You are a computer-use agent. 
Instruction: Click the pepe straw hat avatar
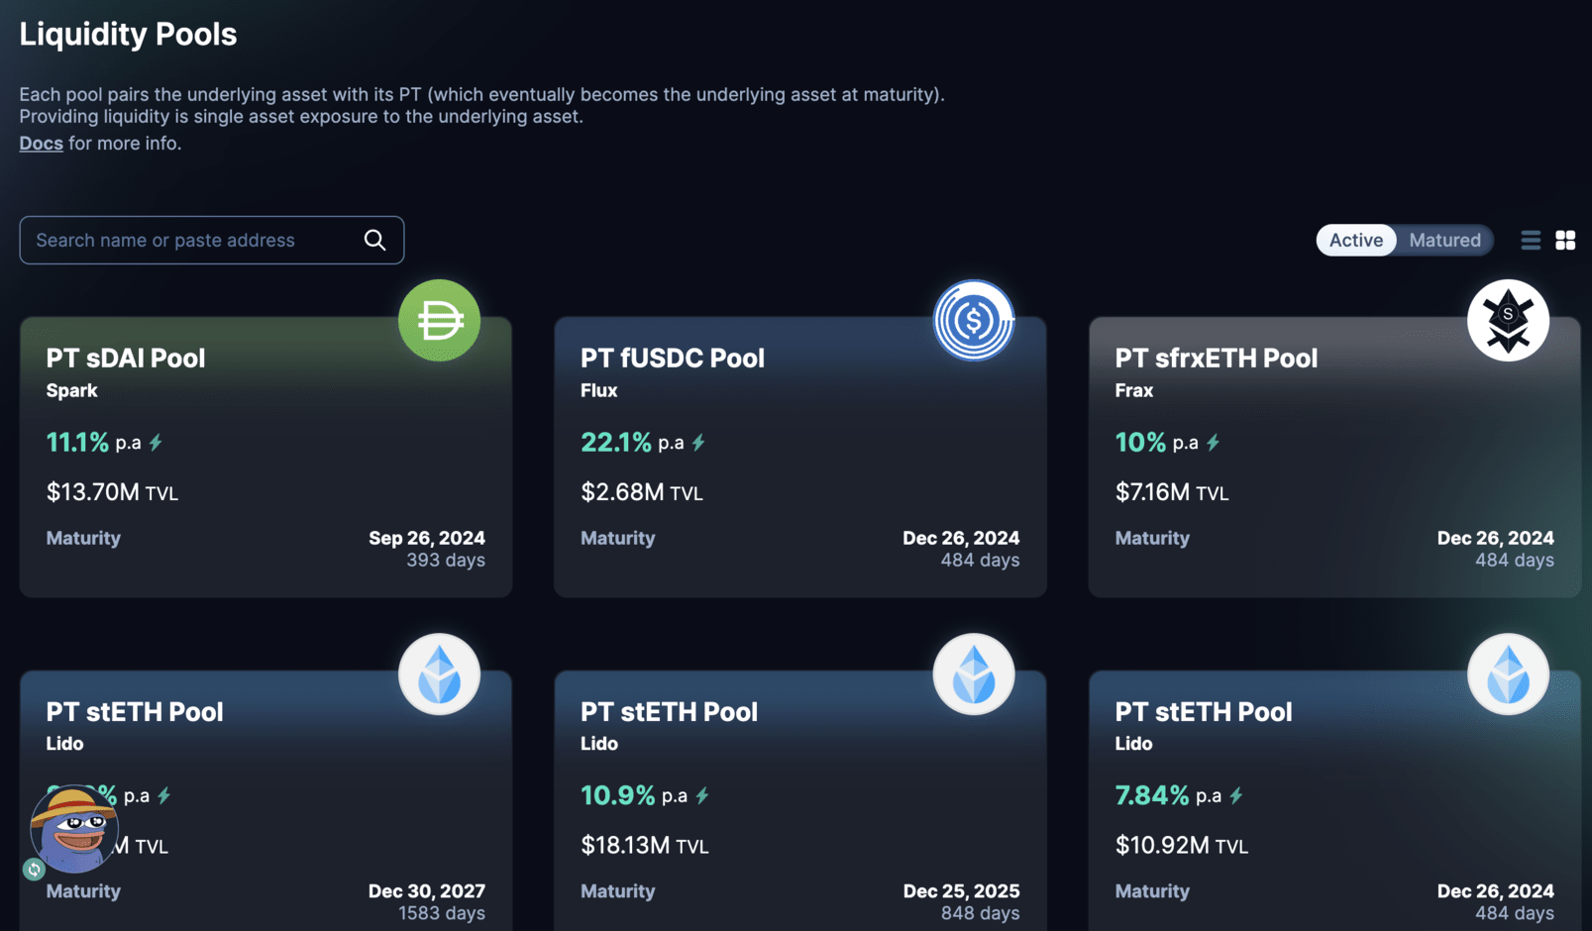coord(74,830)
